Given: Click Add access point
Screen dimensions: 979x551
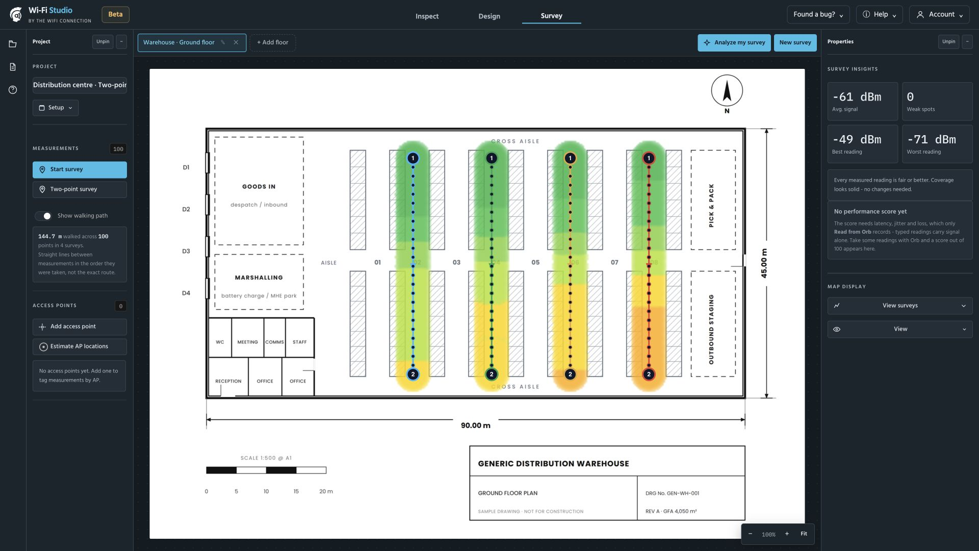Looking at the screenshot, I should tap(80, 327).
